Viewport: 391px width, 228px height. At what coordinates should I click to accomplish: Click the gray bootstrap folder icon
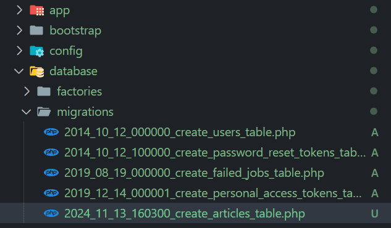(x=36, y=30)
